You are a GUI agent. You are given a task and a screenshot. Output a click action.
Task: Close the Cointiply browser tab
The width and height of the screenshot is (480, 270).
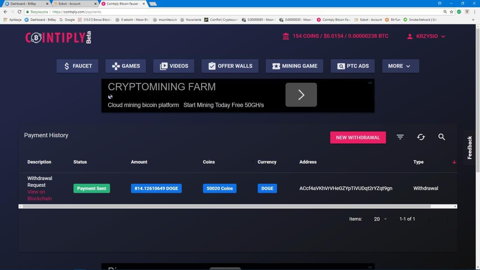tap(144, 4)
